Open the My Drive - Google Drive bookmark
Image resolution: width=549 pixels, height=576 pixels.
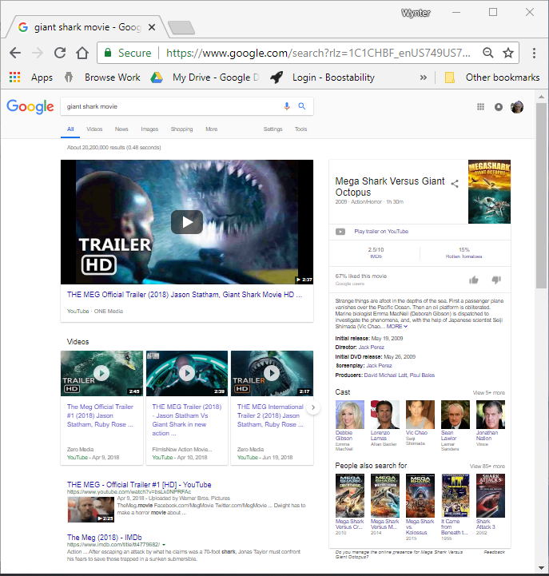coord(205,77)
